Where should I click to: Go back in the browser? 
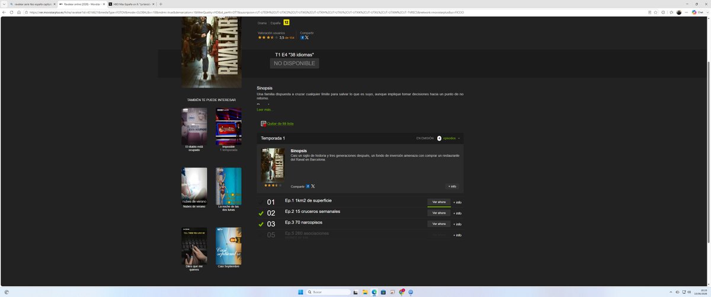4,12
